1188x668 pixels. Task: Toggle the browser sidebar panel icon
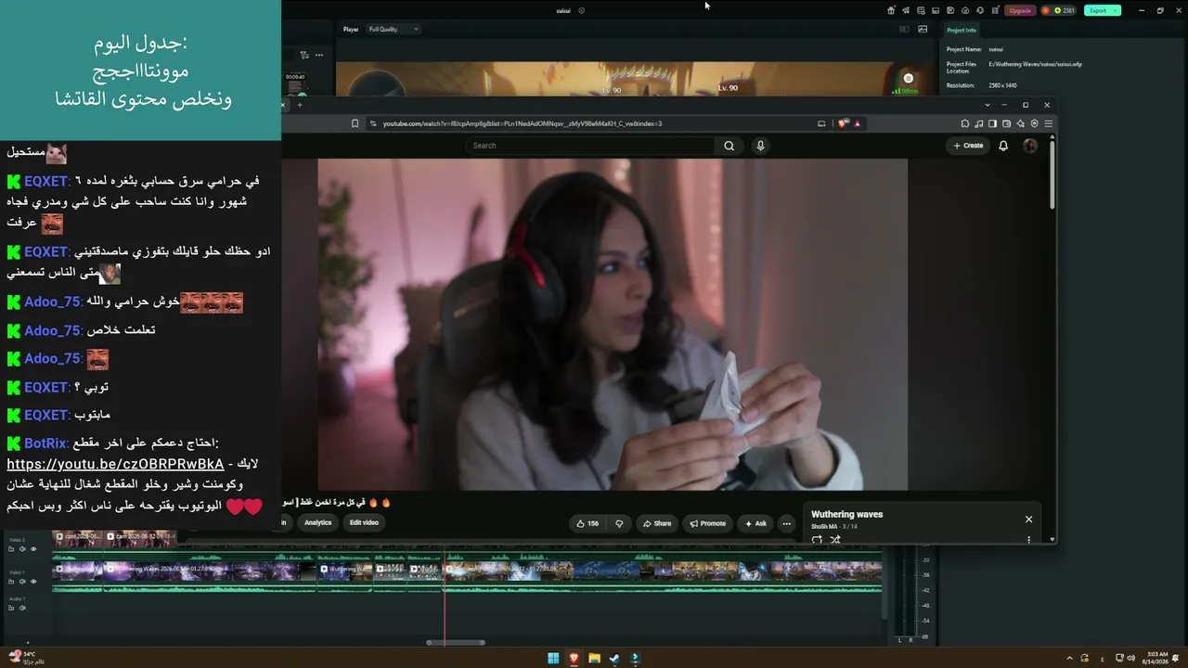pyautogui.click(x=993, y=123)
